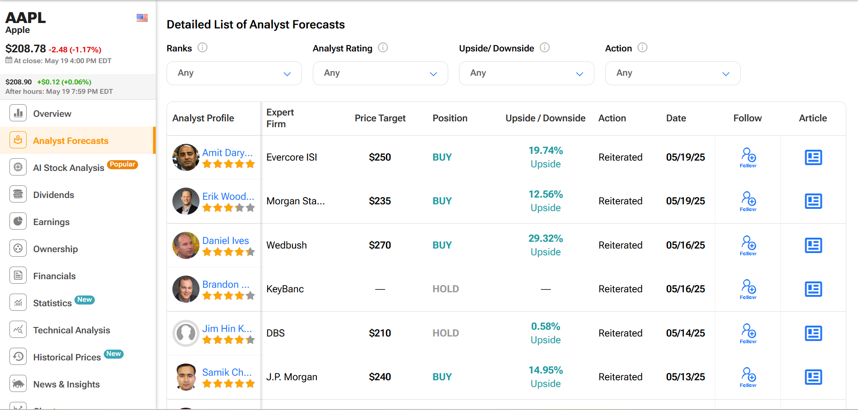Expand the Ranks dropdown
The width and height of the screenshot is (858, 410).
[234, 73]
